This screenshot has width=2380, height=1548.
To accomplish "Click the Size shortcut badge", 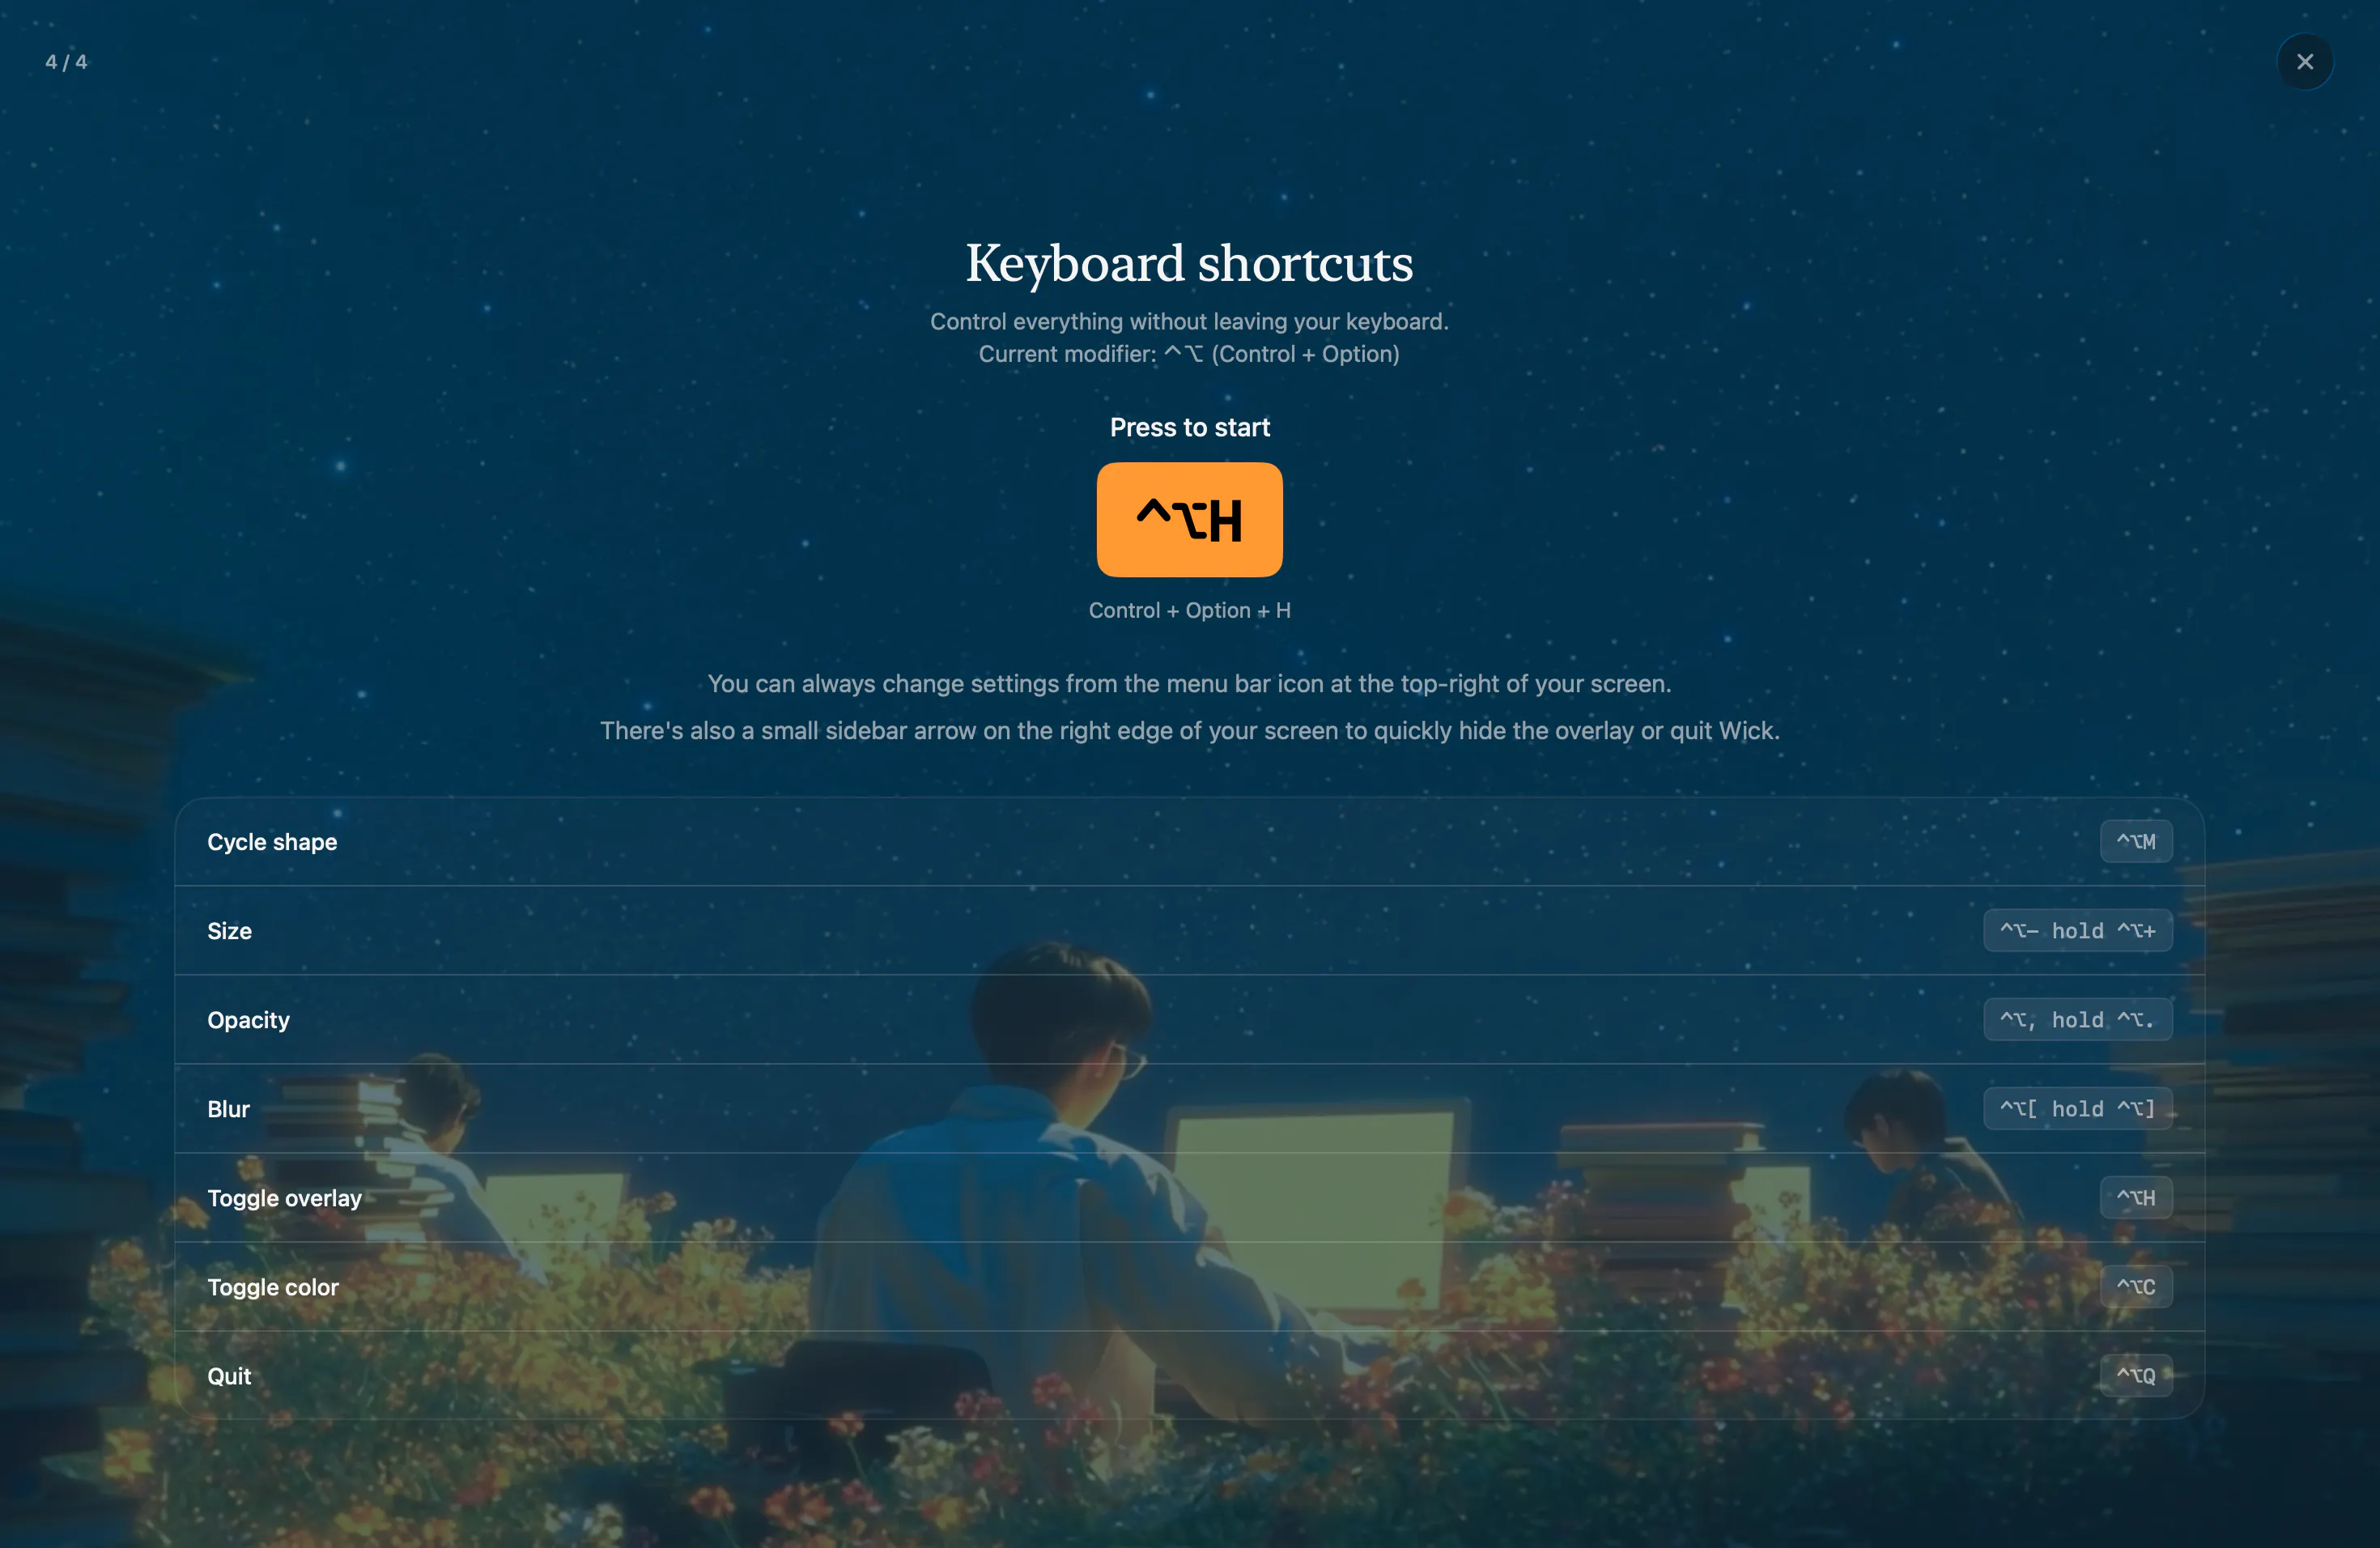I will pos(2077,931).
